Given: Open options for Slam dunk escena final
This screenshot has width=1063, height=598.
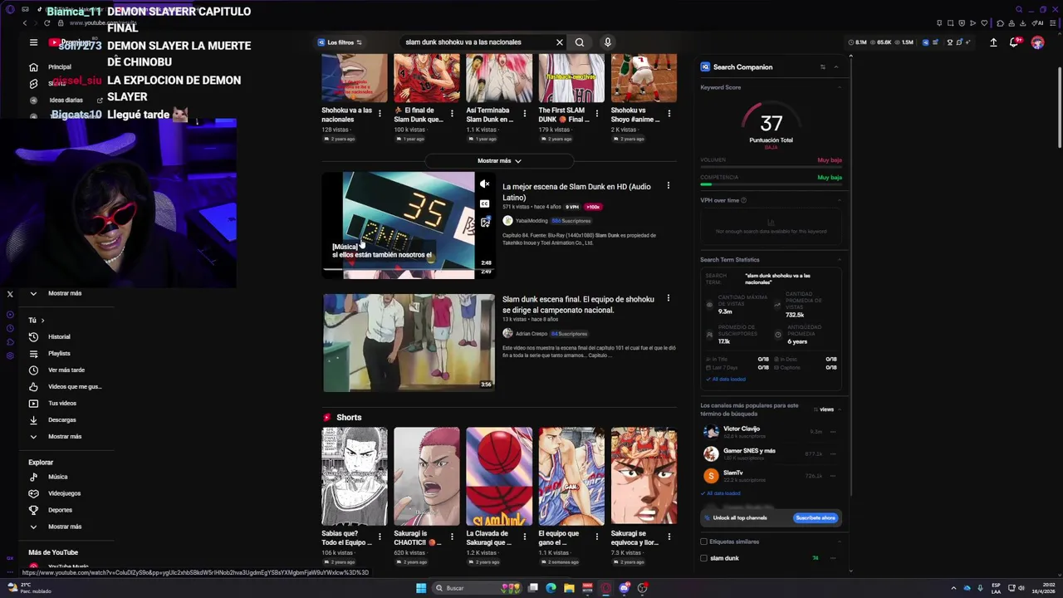Looking at the screenshot, I should point(669,298).
